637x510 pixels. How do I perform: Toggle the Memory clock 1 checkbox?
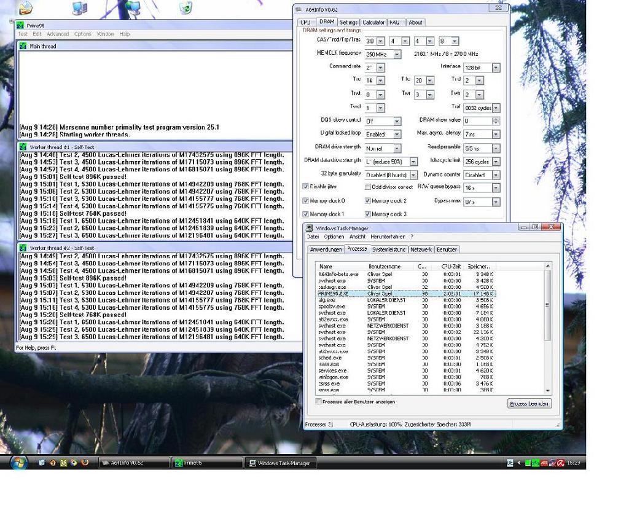tap(305, 214)
